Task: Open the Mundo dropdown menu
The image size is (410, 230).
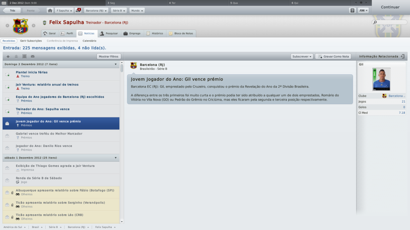Action: tap(137, 11)
